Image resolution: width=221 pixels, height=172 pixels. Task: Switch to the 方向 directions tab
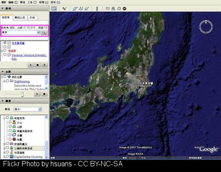[x=32, y=18]
